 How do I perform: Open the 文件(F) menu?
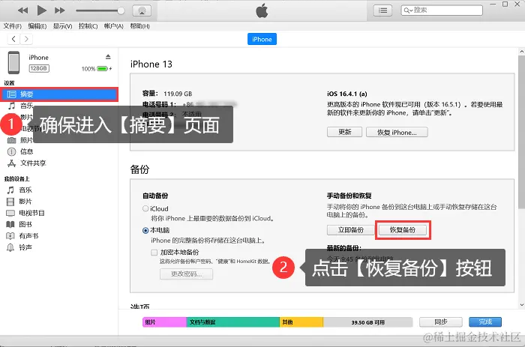13,26
